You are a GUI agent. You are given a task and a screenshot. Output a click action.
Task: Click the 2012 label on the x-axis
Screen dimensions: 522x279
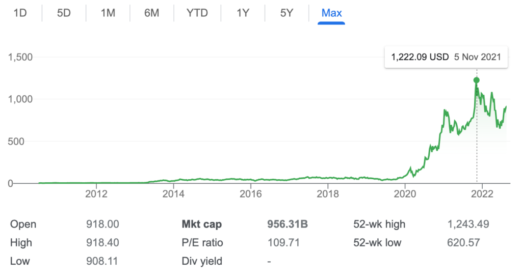[x=96, y=194]
